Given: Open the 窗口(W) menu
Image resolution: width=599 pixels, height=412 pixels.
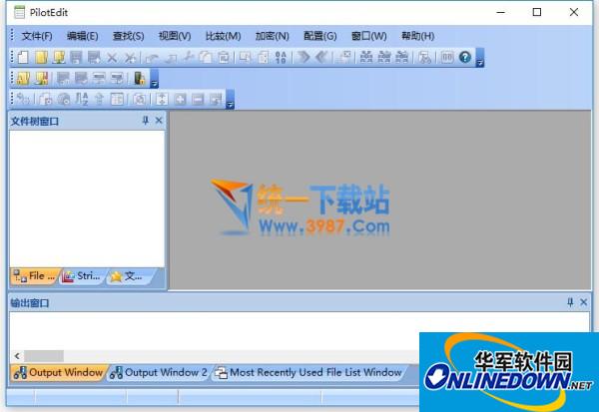Looking at the screenshot, I should pos(368,36).
